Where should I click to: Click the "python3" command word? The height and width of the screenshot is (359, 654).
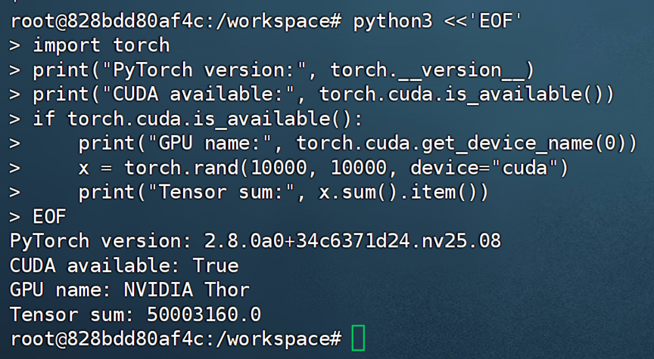click(x=393, y=21)
